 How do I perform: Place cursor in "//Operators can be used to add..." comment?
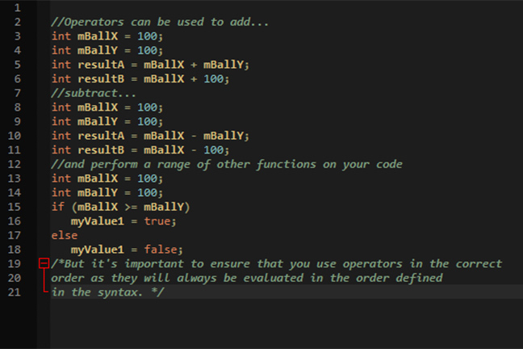[x=160, y=22]
